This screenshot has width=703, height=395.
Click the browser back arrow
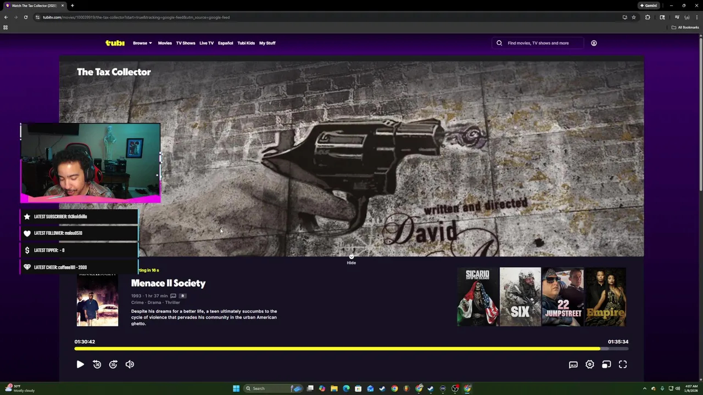(x=5, y=17)
